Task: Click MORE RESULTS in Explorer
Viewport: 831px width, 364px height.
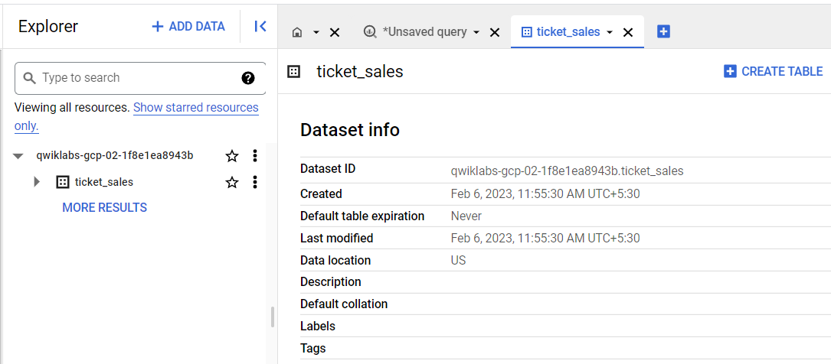Action: [104, 207]
